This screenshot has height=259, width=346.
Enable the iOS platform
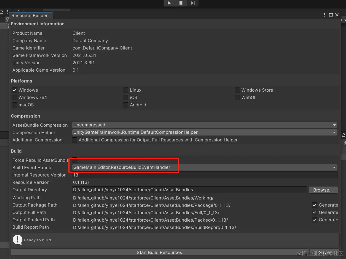(x=126, y=98)
